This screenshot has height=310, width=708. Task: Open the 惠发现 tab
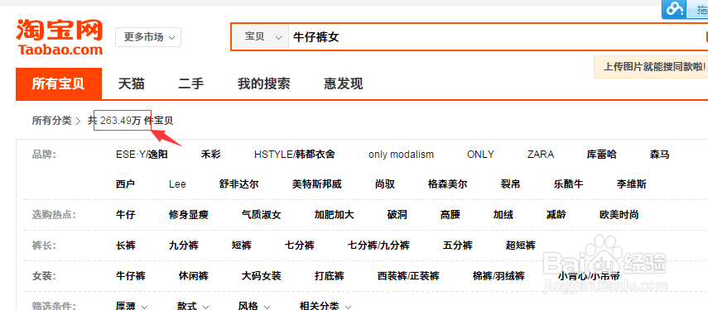[343, 83]
